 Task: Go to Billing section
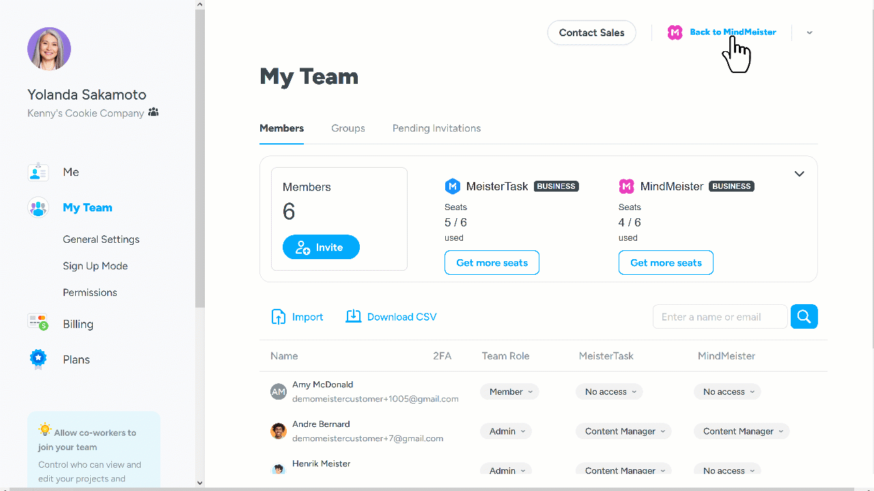click(x=78, y=324)
